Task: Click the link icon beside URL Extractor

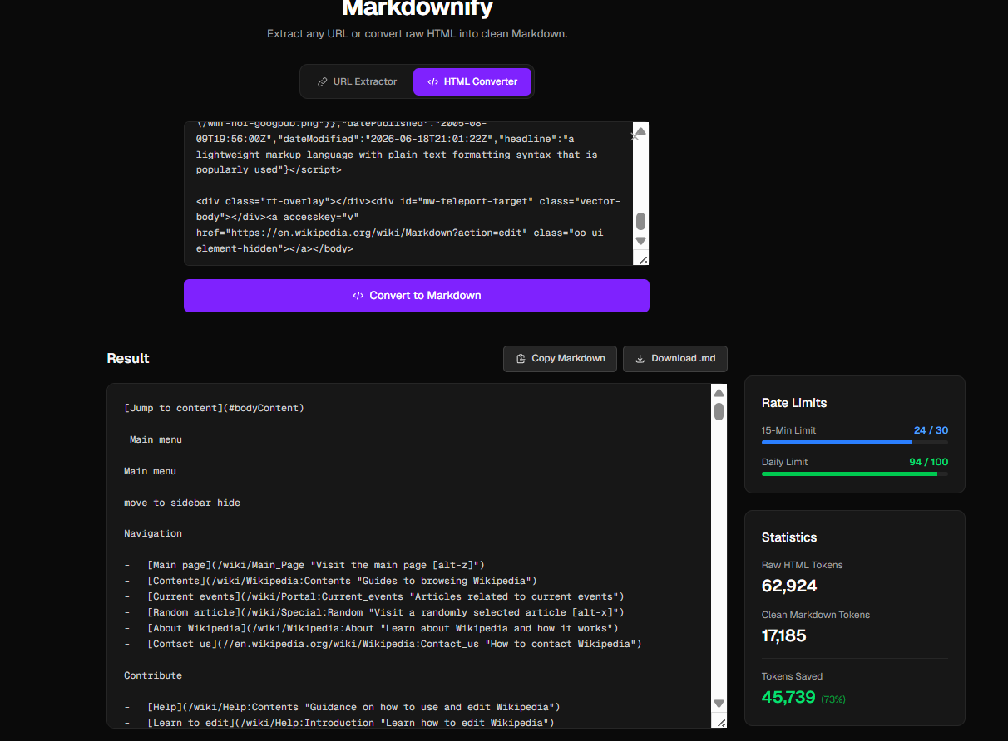Action: coord(322,82)
